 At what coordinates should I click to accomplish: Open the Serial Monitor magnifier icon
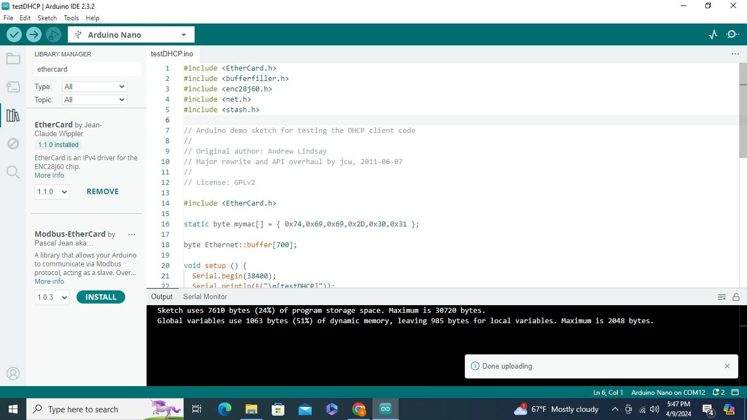(x=732, y=34)
